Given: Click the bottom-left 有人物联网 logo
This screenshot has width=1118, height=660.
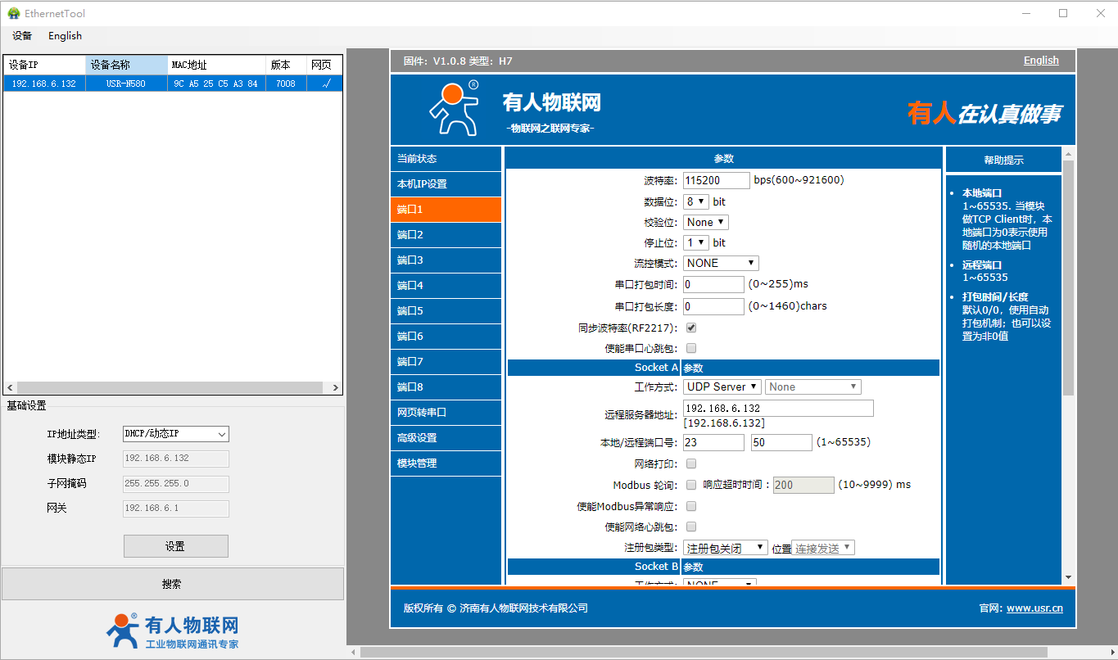Looking at the screenshot, I should click(x=173, y=631).
